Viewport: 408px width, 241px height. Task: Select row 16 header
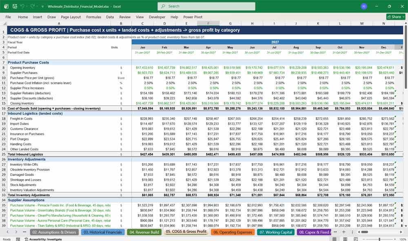(3, 109)
